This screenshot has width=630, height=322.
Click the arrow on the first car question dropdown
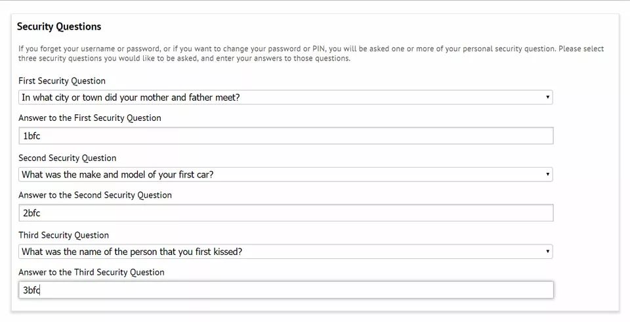[x=547, y=175]
